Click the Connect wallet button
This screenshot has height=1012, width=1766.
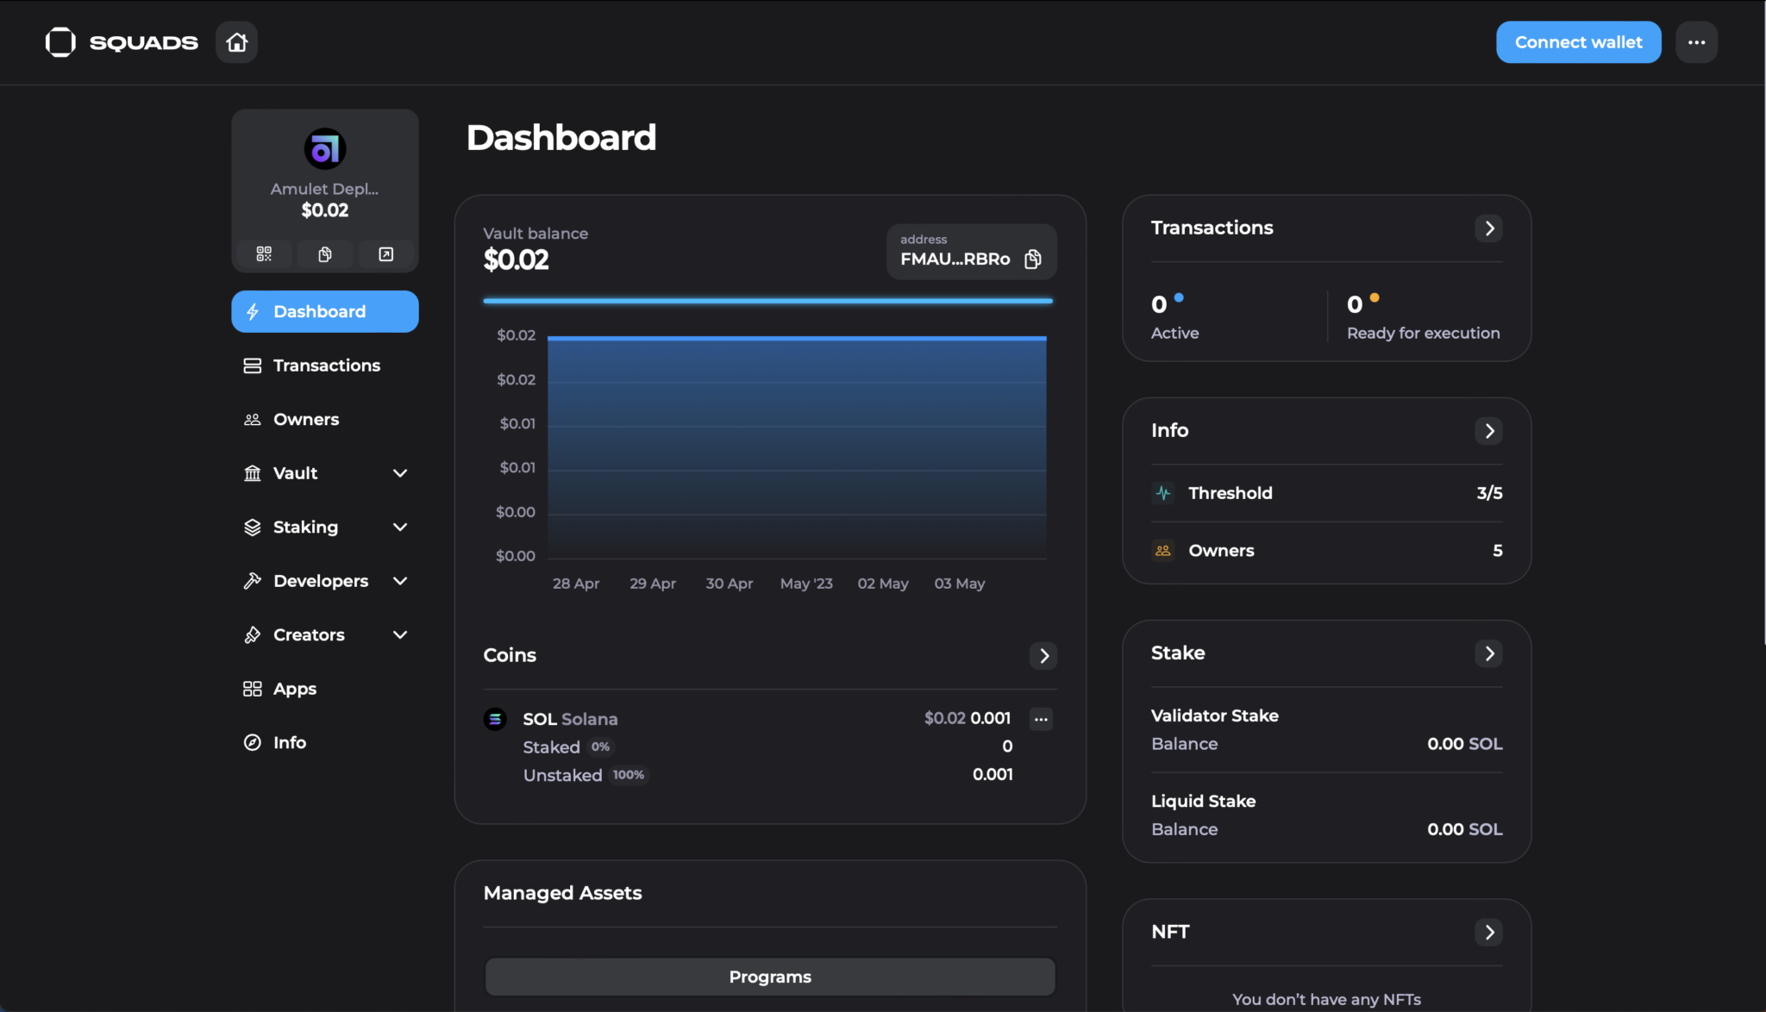1577,41
